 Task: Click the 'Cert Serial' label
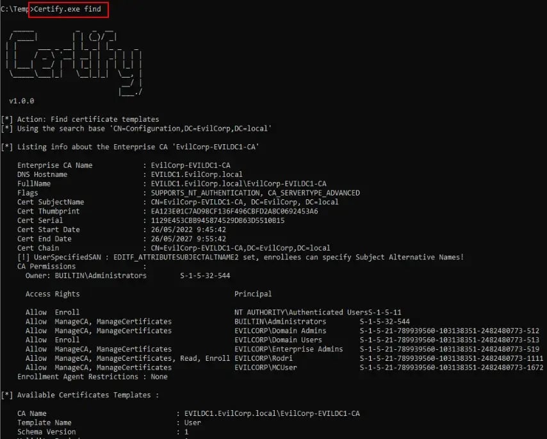pyautogui.click(x=40, y=220)
